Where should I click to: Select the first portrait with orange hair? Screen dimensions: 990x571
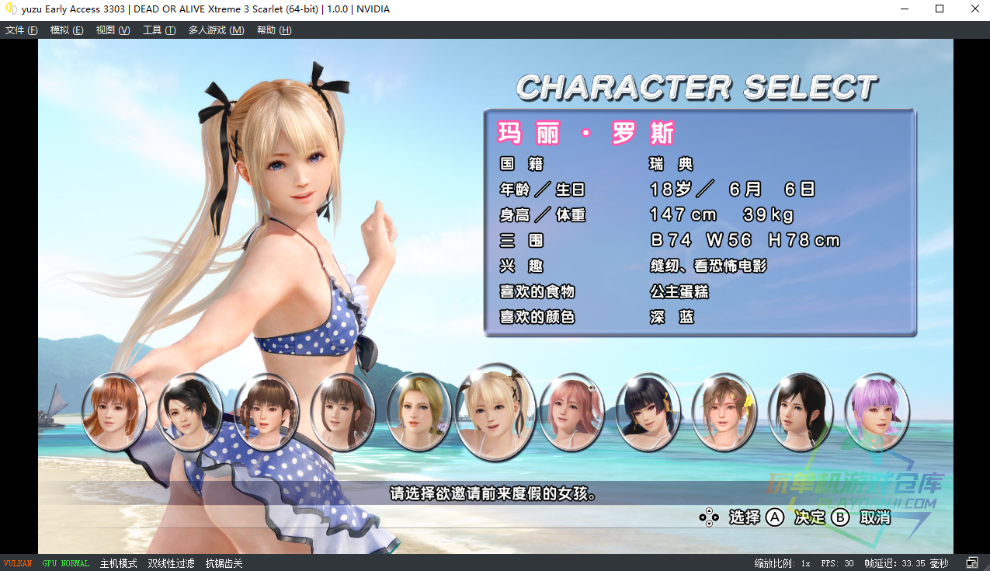(x=113, y=412)
